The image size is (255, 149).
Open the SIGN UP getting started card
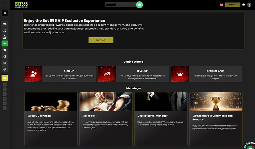(60, 74)
